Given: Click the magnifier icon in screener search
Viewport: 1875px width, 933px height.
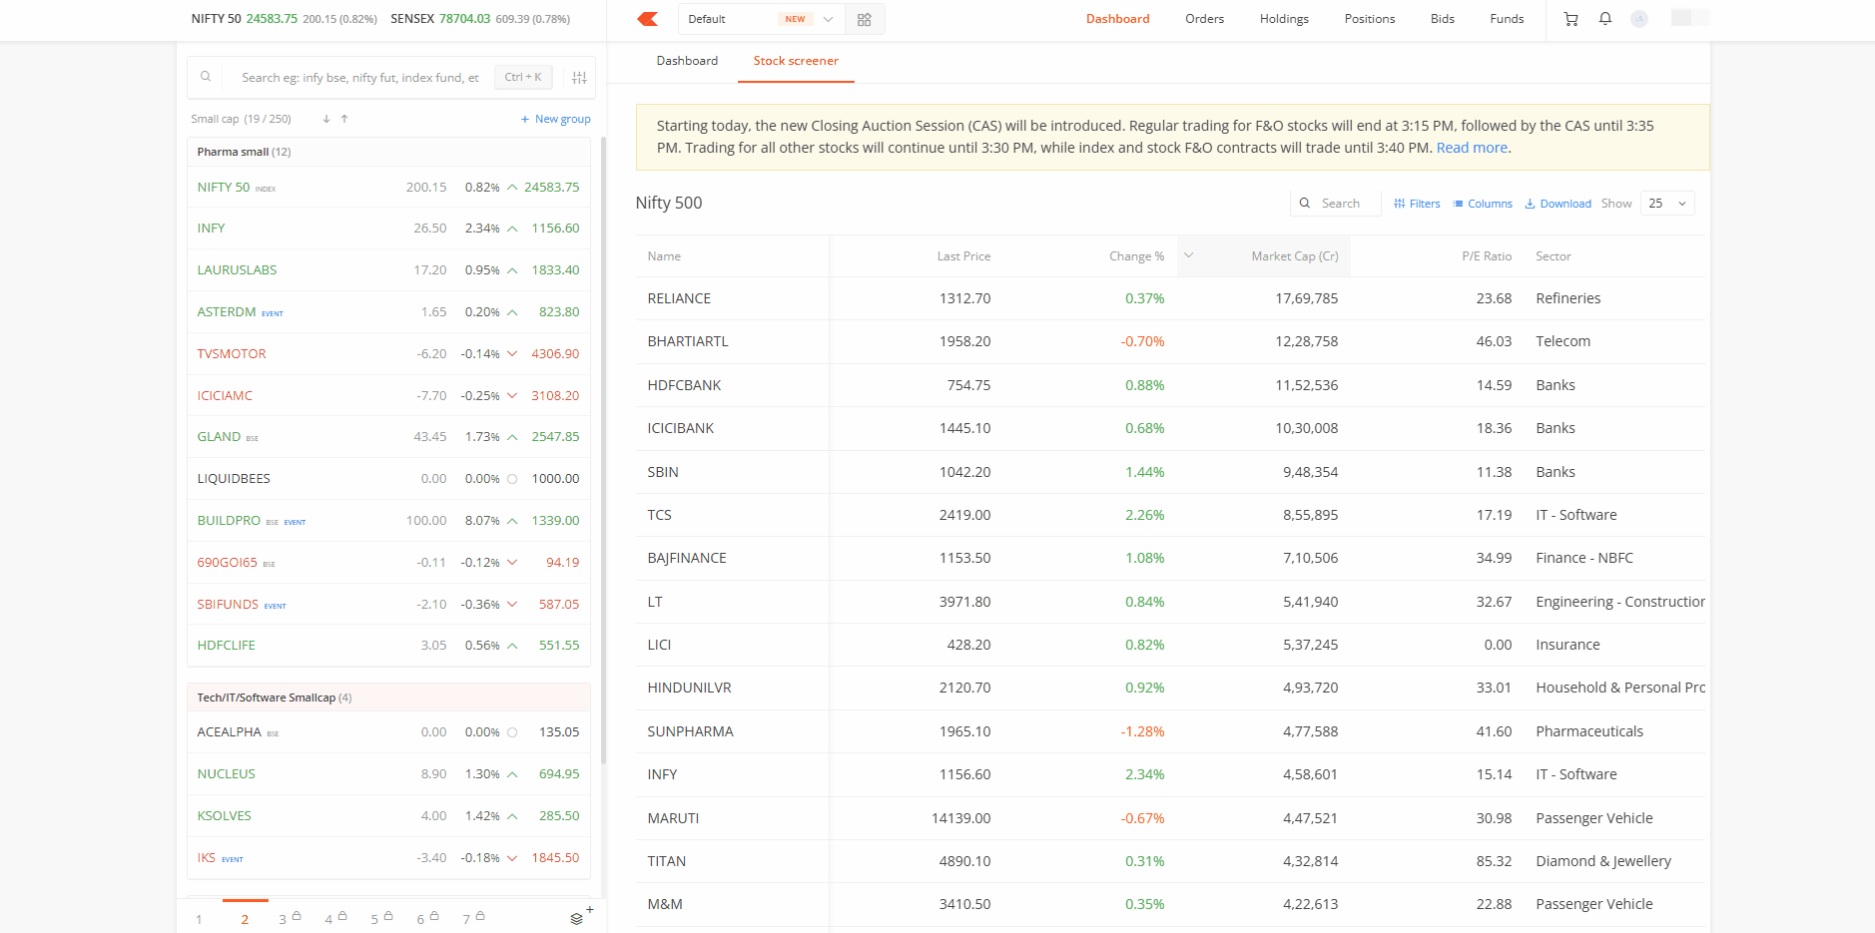Looking at the screenshot, I should coord(1304,203).
